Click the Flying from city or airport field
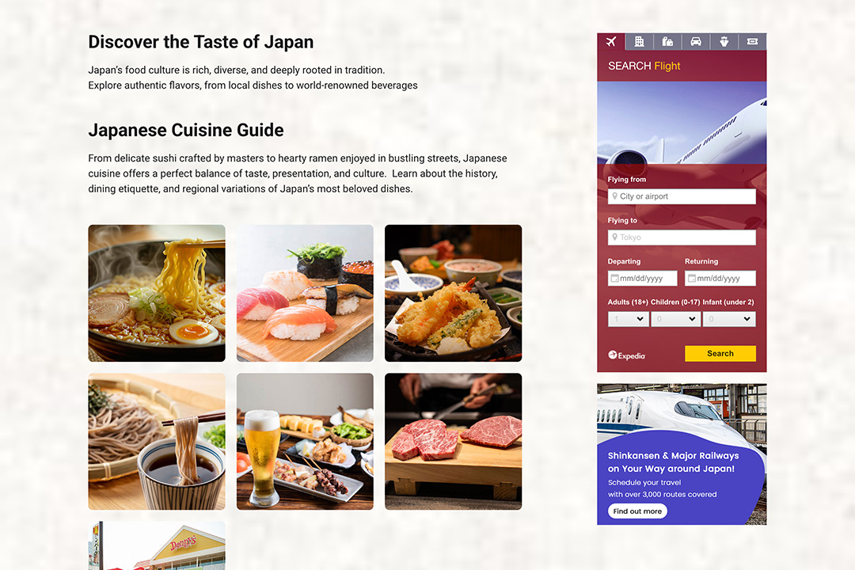Viewport: 855px width, 570px height. [x=682, y=196]
